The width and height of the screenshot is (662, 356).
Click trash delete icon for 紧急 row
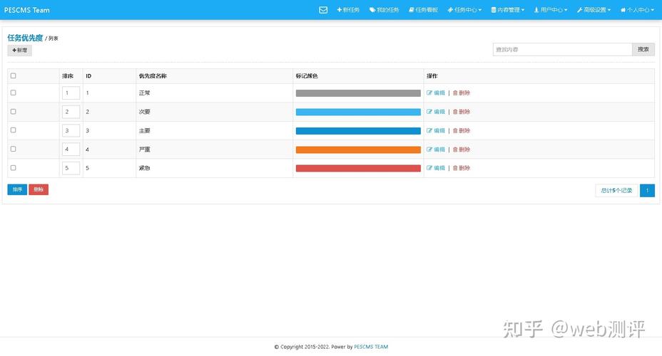point(455,168)
